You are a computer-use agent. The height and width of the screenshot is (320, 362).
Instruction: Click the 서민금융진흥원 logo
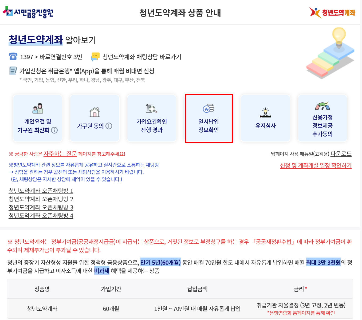pos(28,12)
